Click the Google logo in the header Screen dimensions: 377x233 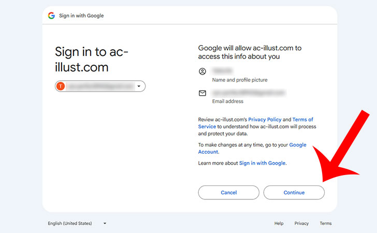(51, 16)
